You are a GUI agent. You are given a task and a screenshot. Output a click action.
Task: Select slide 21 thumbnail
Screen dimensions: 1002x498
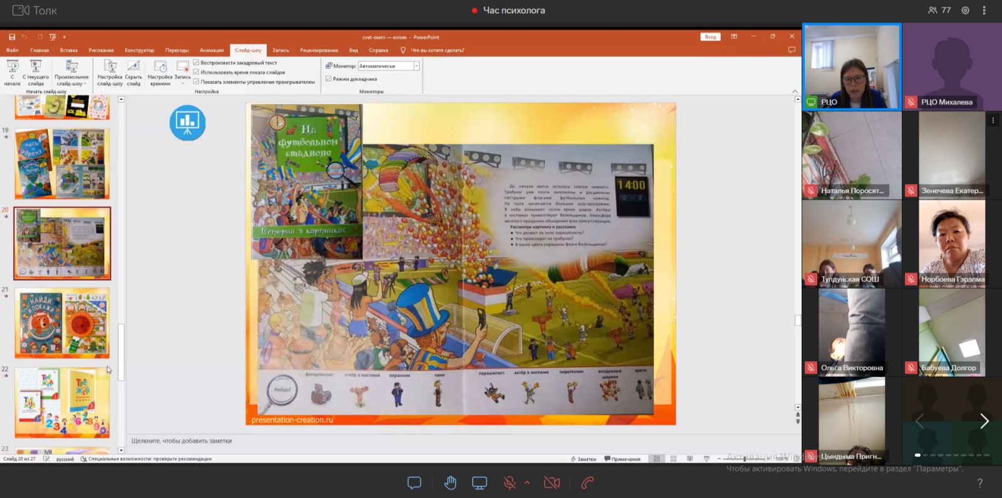[62, 323]
